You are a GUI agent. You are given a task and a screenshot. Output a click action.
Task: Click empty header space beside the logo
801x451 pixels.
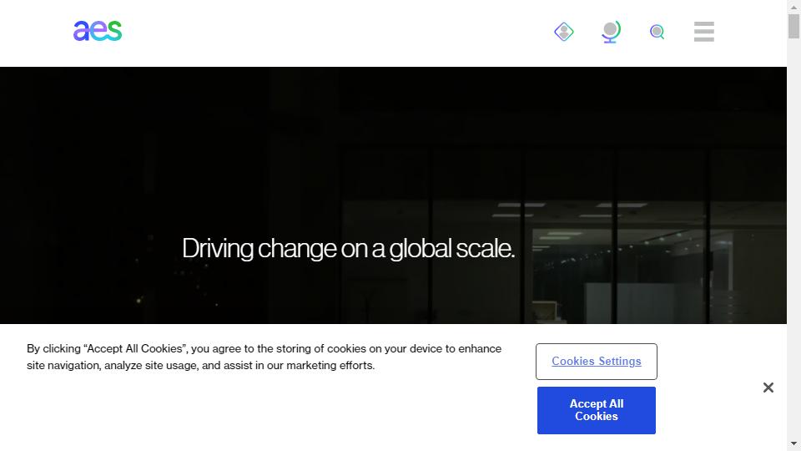click(334, 32)
